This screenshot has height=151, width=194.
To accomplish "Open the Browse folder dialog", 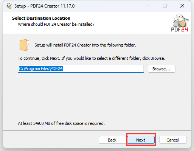I will 161,69.
